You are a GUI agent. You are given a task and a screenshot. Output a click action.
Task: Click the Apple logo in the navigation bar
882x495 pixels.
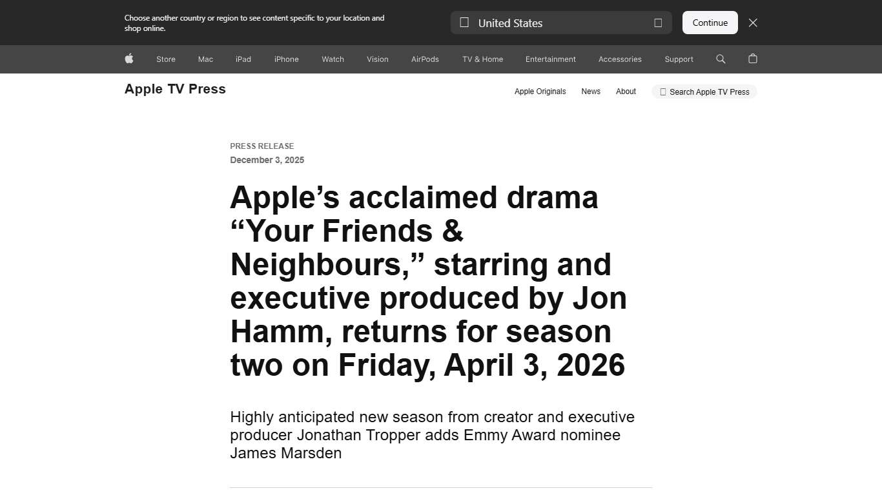pyautogui.click(x=128, y=59)
